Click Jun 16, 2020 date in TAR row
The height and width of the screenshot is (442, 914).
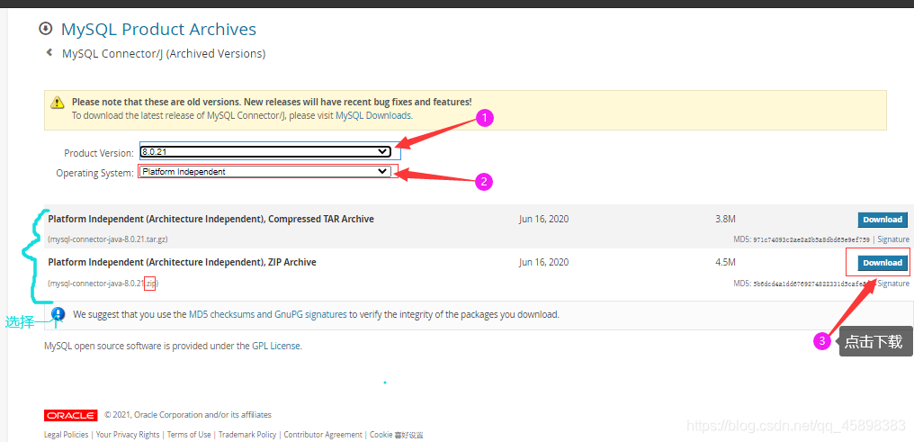click(x=543, y=220)
